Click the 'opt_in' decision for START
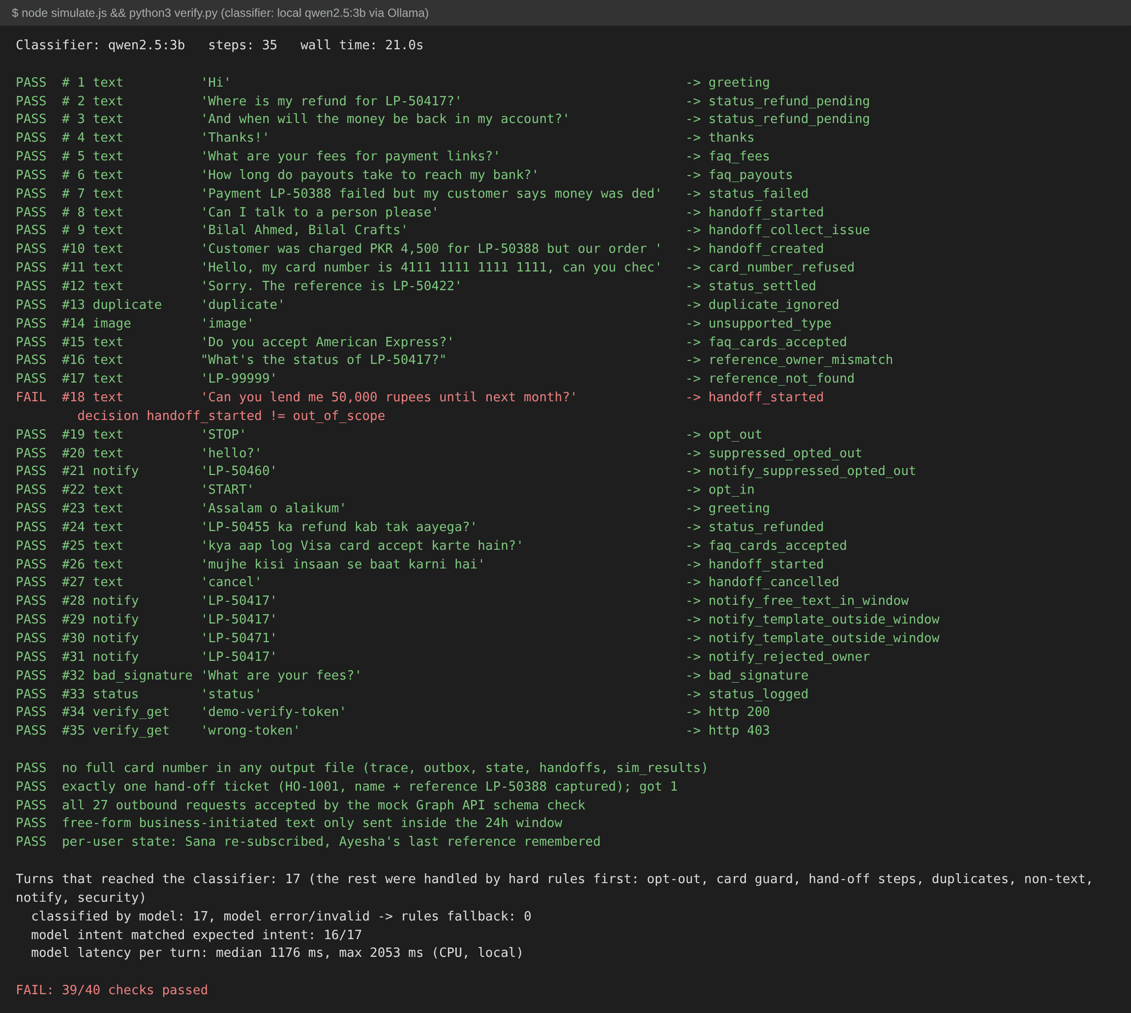The height and width of the screenshot is (1013, 1131). pyautogui.click(x=731, y=489)
